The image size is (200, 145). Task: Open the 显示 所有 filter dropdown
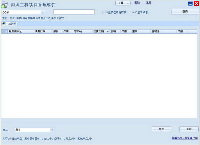(52, 130)
